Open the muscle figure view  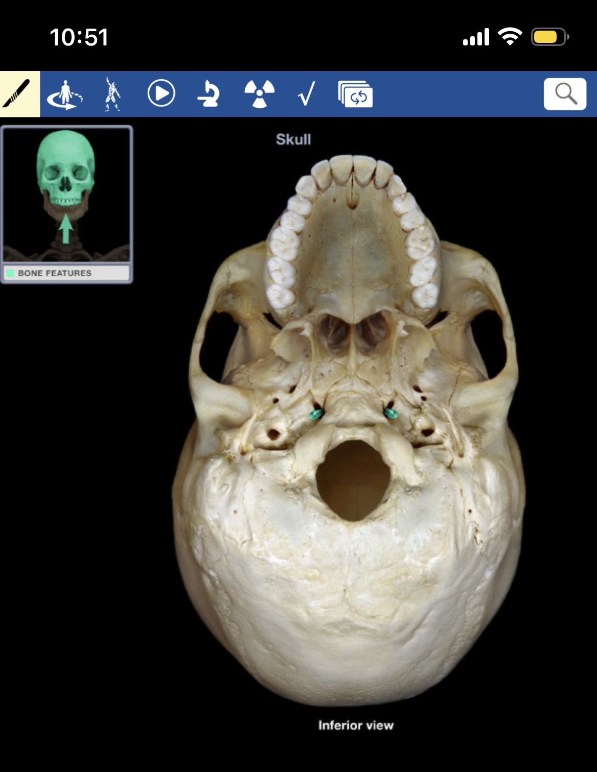point(112,94)
